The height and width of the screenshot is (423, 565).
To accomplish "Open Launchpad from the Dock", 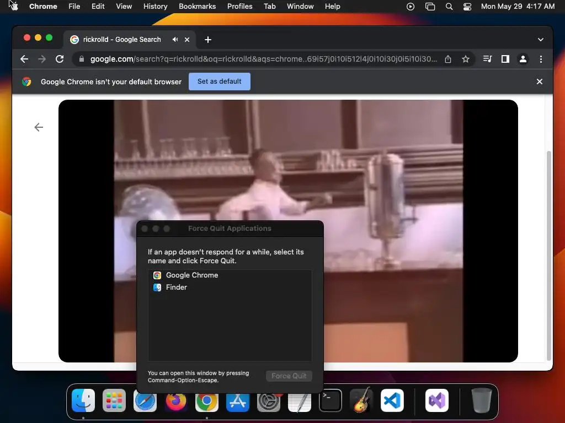I will point(114,400).
